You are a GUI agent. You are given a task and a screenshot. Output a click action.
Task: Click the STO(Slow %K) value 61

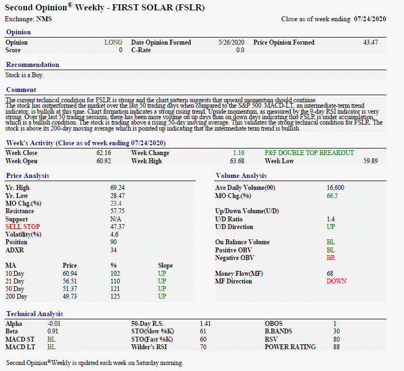(203, 331)
